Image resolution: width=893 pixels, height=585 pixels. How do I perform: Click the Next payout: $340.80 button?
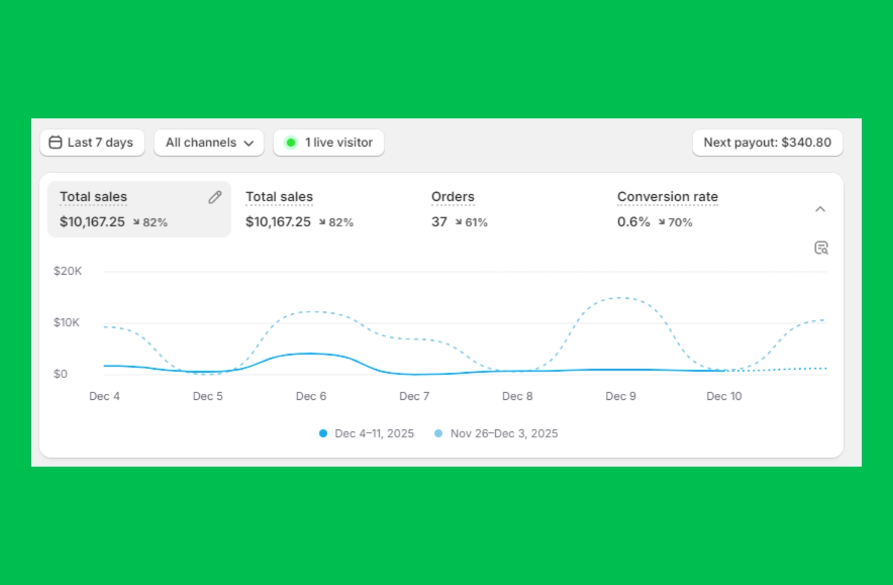[x=767, y=143]
